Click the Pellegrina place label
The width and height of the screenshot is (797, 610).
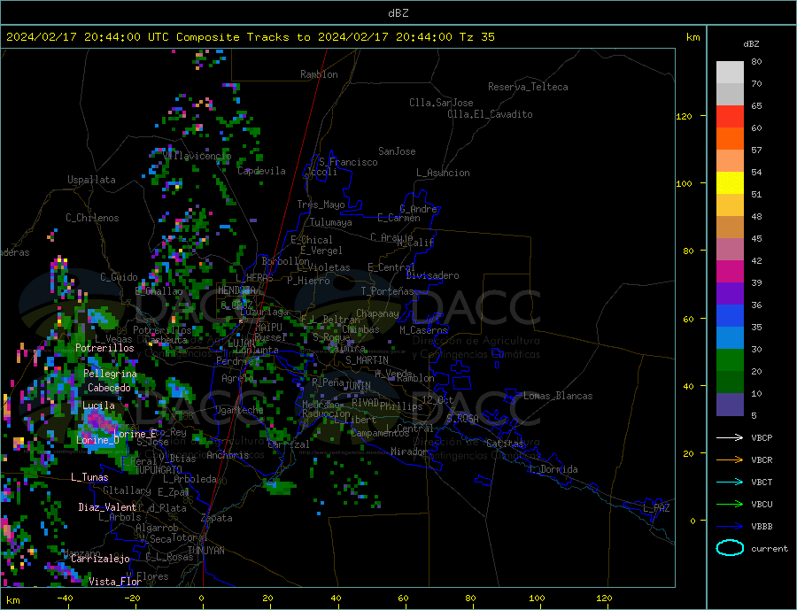pos(110,374)
